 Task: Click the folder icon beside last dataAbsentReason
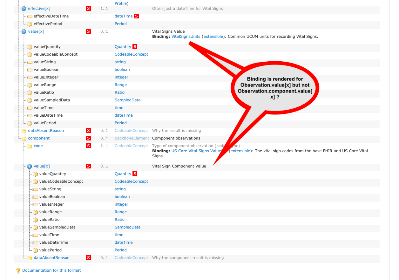(x=30, y=258)
